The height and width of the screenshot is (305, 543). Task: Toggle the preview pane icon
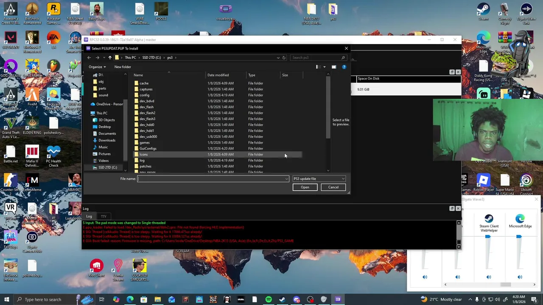click(334, 67)
